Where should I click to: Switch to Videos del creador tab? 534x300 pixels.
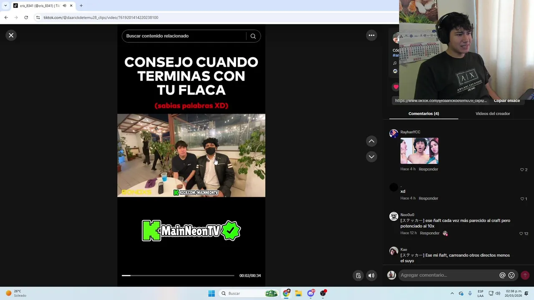tap(493, 113)
